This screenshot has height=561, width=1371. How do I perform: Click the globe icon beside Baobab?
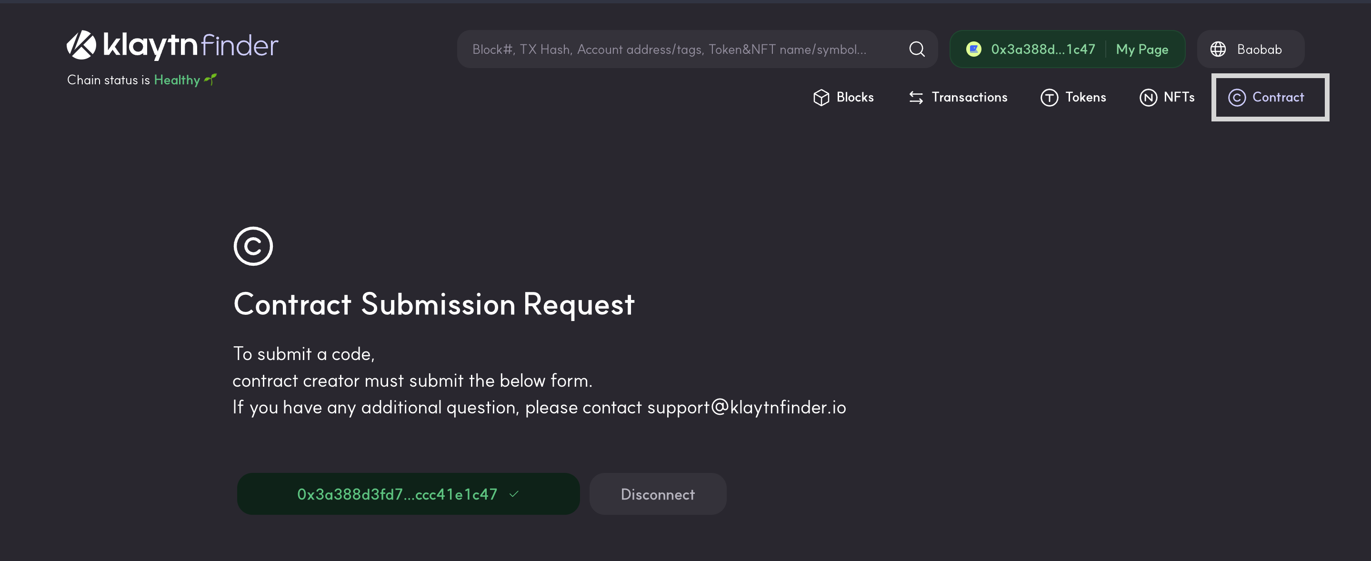(1218, 49)
